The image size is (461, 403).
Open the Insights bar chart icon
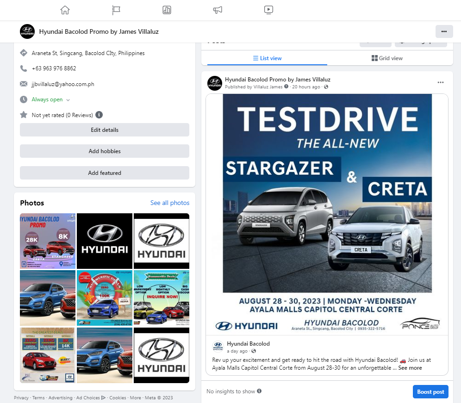coord(167,10)
